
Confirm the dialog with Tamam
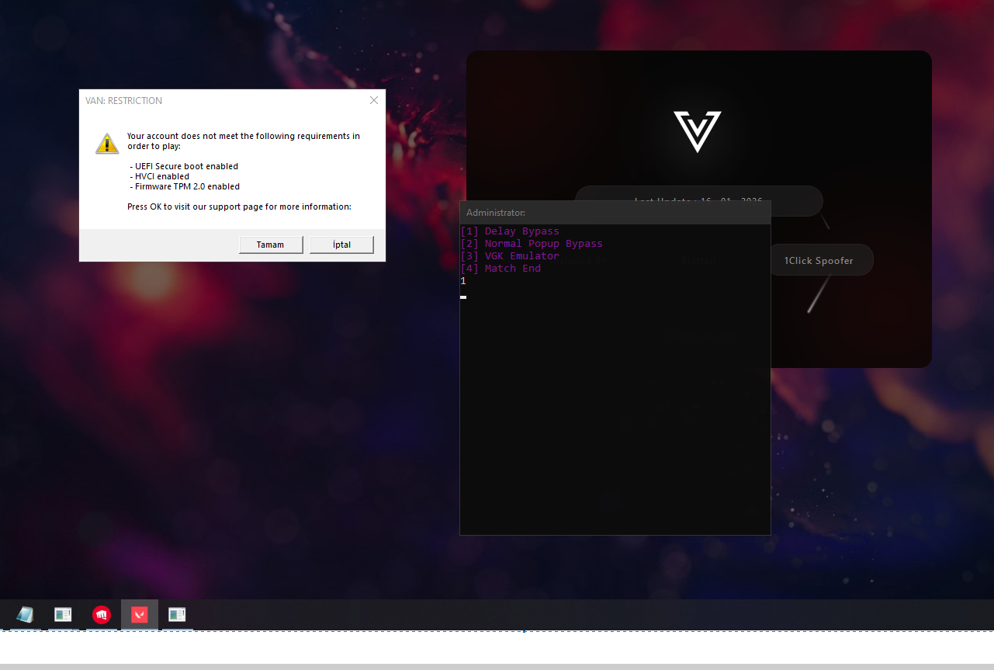271,245
